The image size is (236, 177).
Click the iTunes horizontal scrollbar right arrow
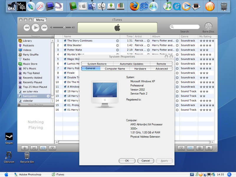click(x=212, y=142)
